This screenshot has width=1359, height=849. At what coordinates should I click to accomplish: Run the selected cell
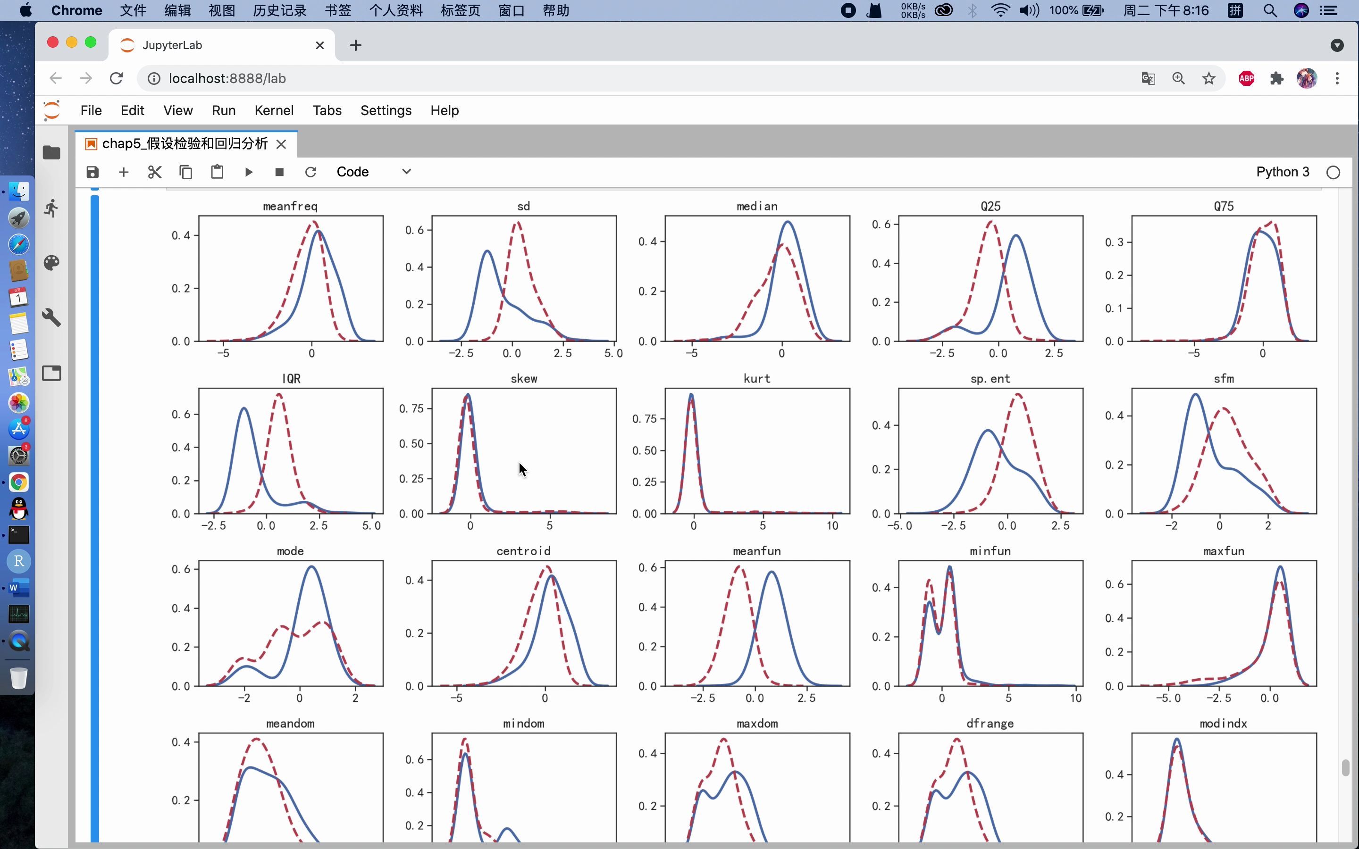click(249, 172)
